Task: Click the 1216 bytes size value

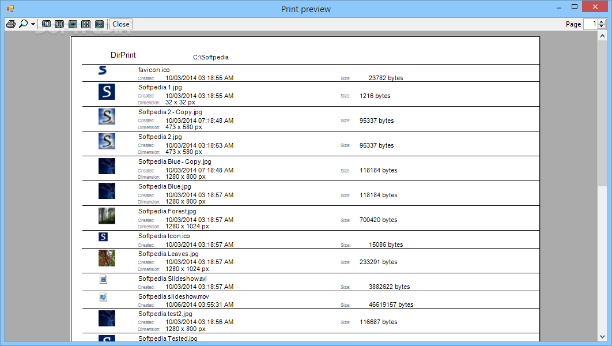Action: [x=375, y=96]
